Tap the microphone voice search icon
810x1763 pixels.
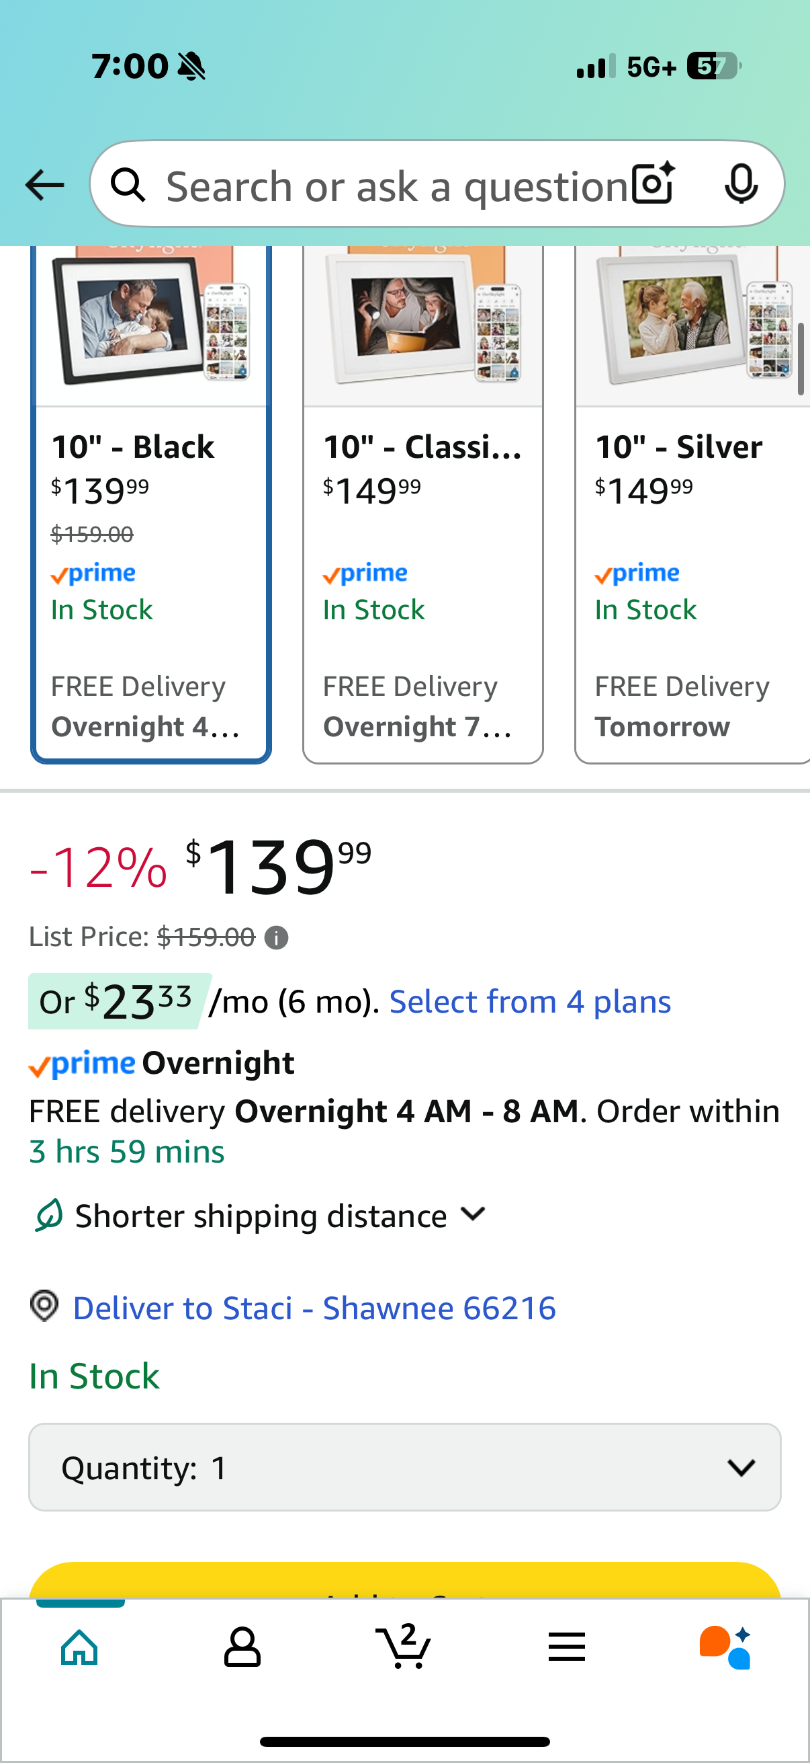click(741, 184)
